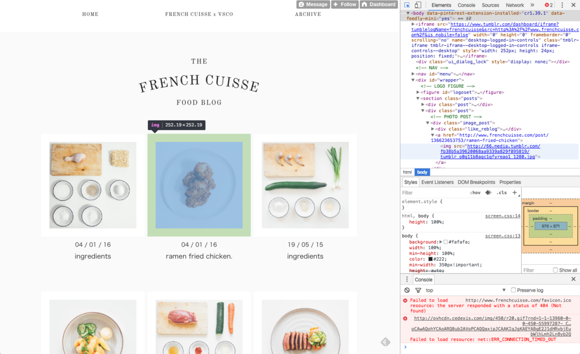
Task: Click the computed Filter input field
Action: coord(536,270)
